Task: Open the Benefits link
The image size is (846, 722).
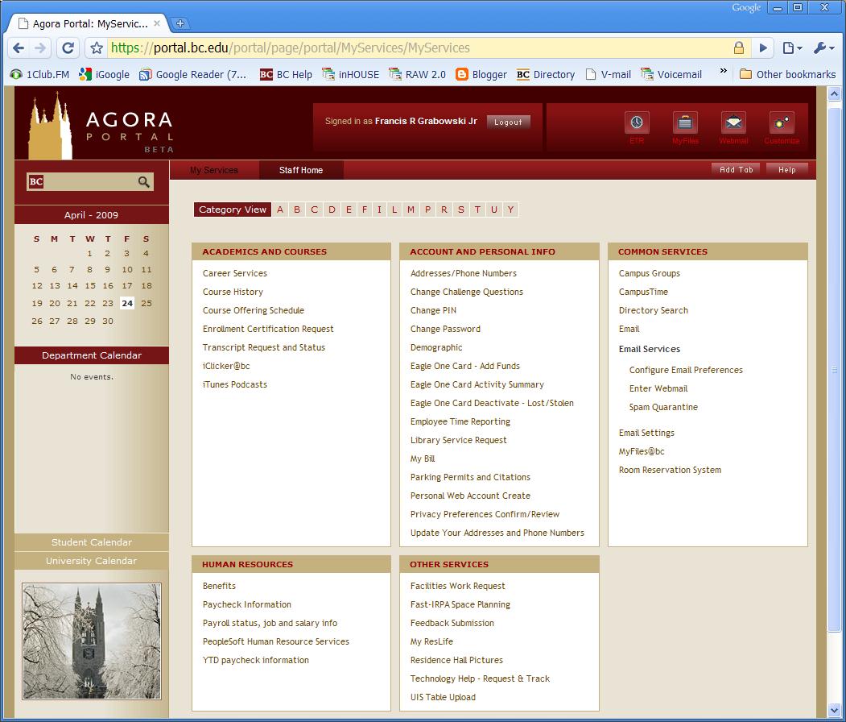Action: point(219,586)
